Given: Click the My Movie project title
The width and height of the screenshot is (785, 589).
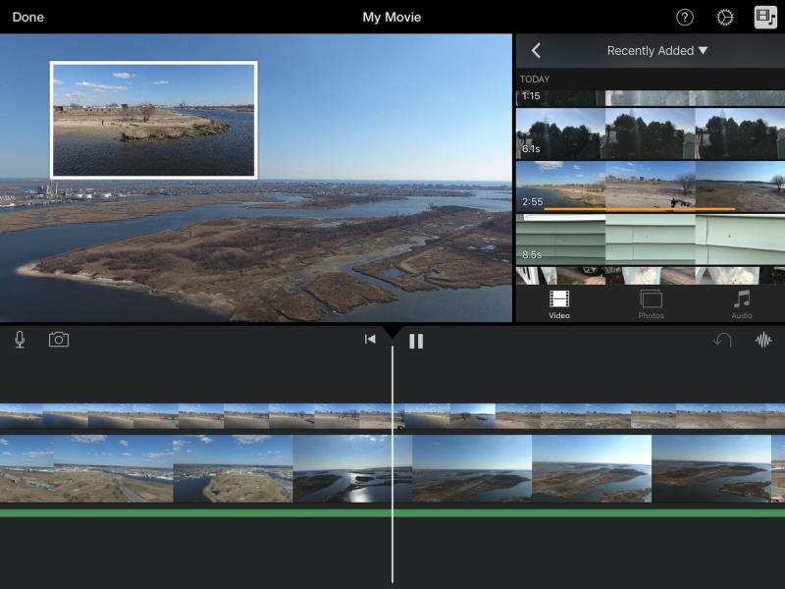Looking at the screenshot, I should pos(392,17).
